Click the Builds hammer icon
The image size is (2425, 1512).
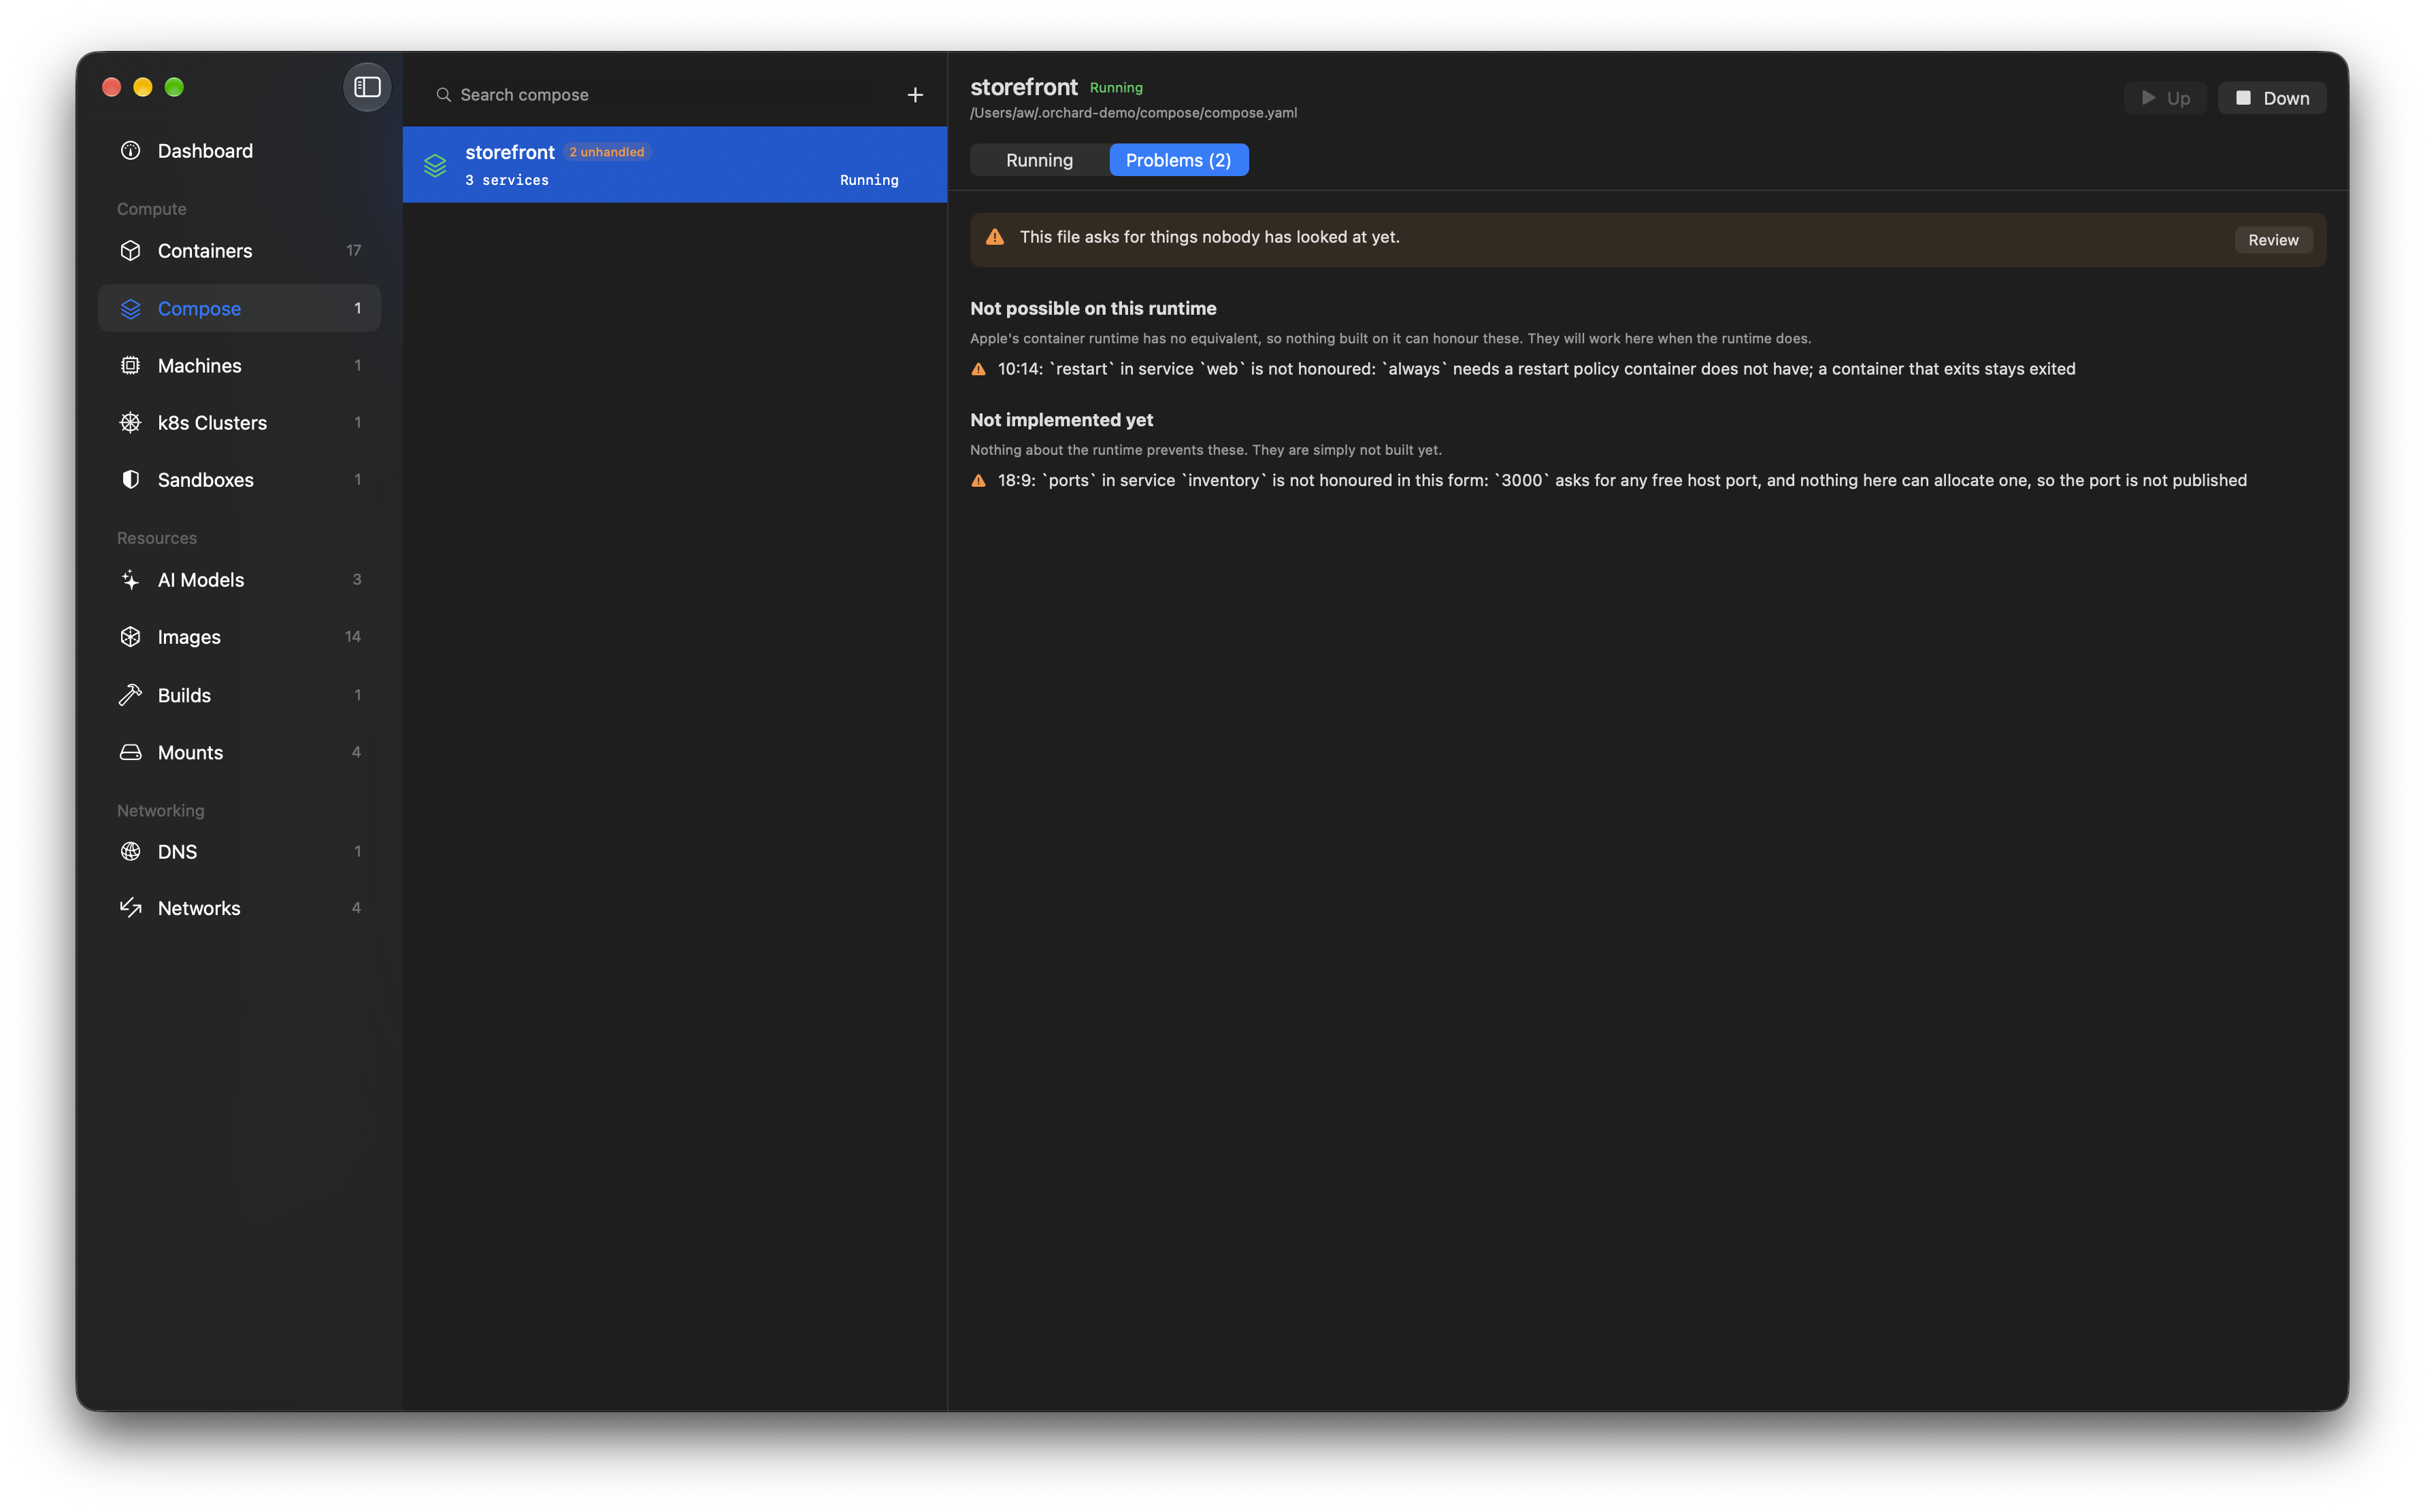click(x=130, y=695)
